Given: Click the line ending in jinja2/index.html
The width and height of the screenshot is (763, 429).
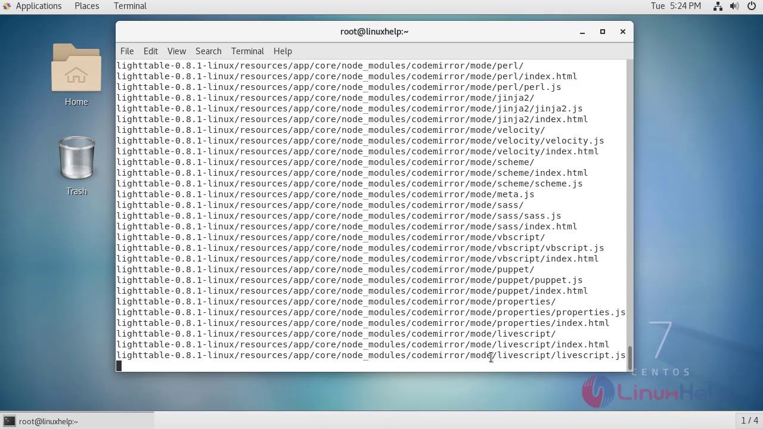Looking at the screenshot, I should (352, 119).
